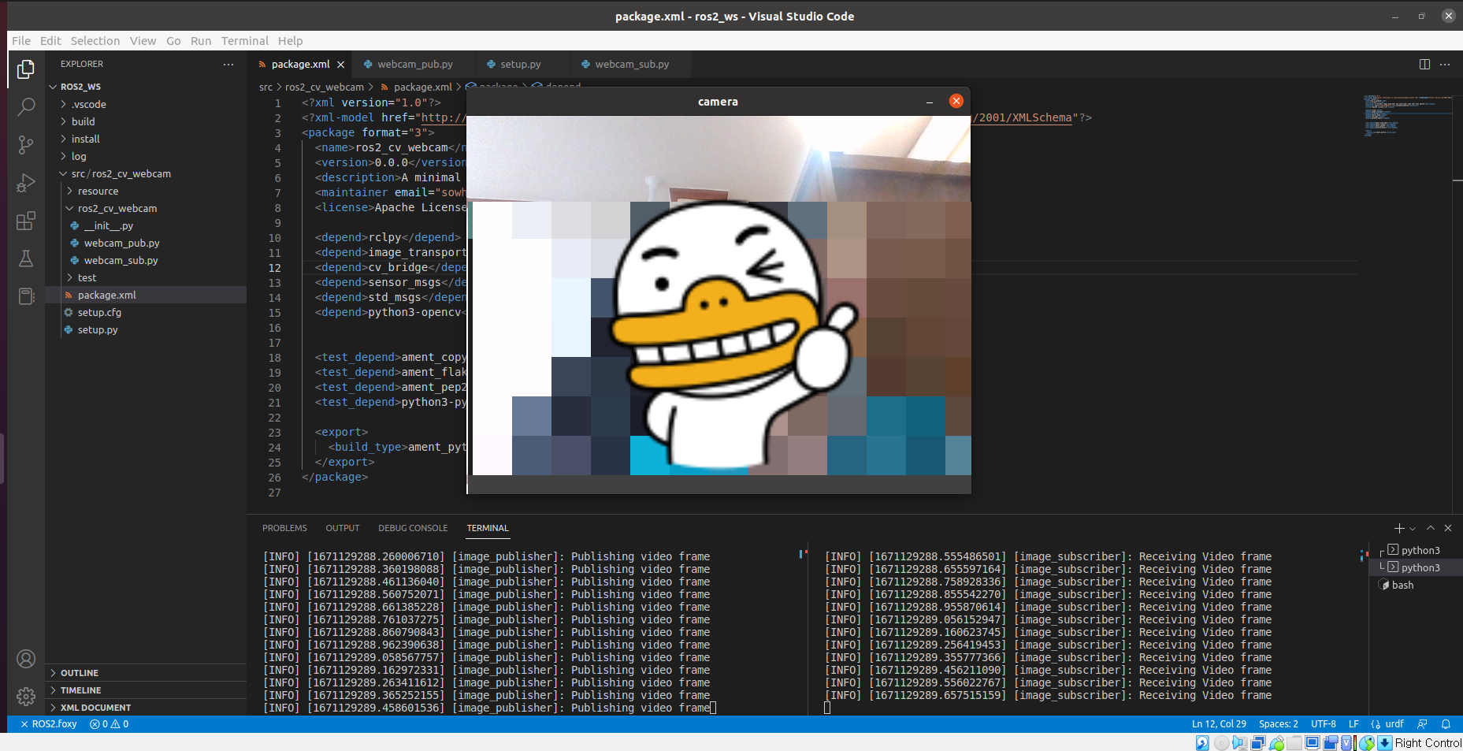Open setup.cfg in the explorer
1463x751 pixels.
click(146, 312)
